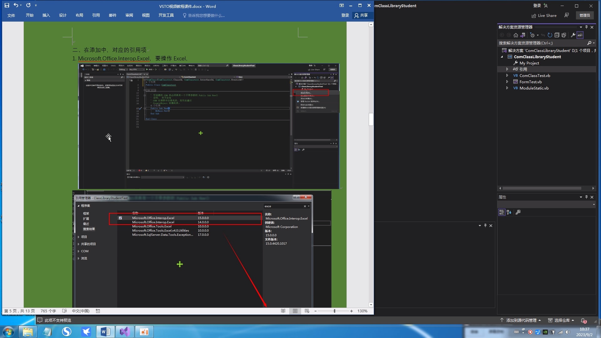Click the Word save icon in title bar

(x=7, y=5)
